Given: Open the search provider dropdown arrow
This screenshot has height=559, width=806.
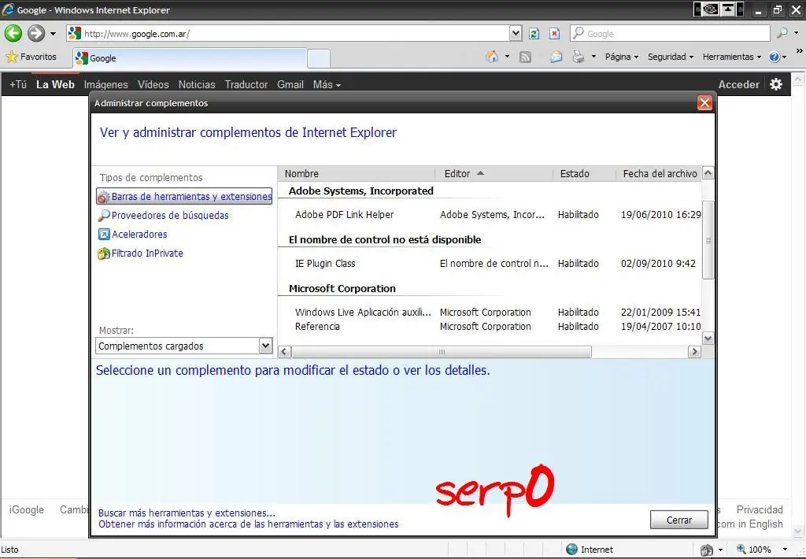Looking at the screenshot, I should 797,33.
